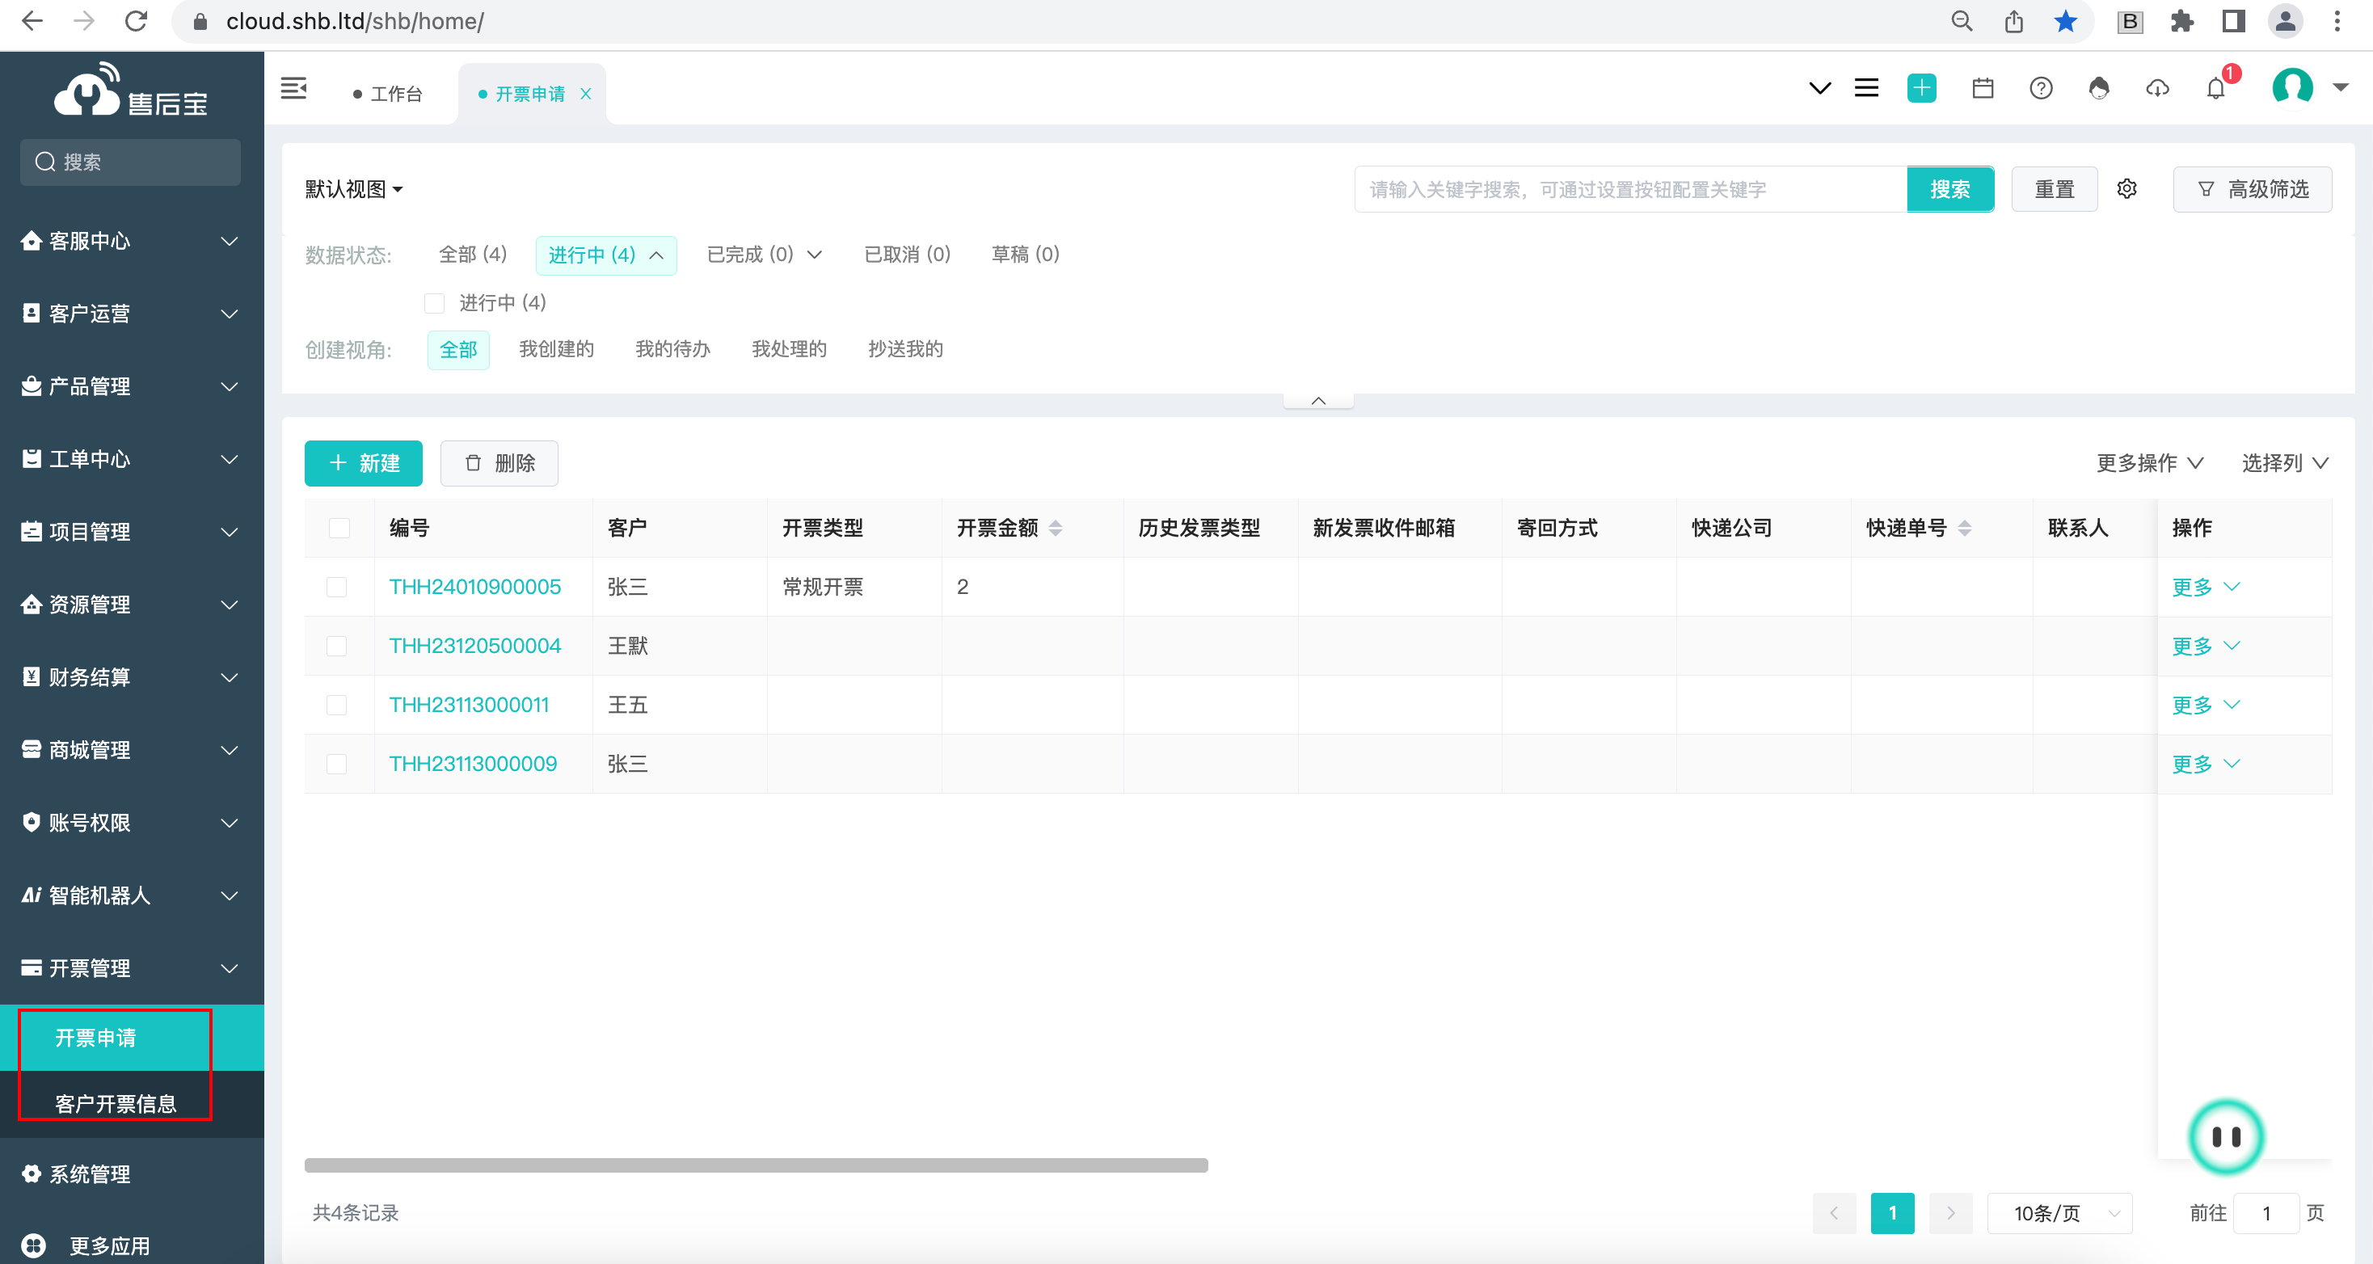Expand 客服中心 sidebar menu
The height and width of the screenshot is (1264, 2373).
[130, 241]
